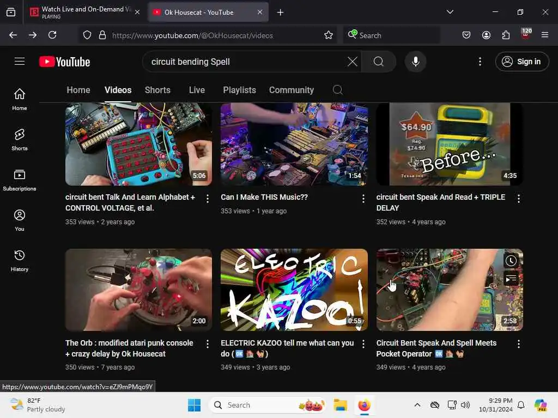Open Talk And Learn Alphabet video thumbnail

(138, 144)
